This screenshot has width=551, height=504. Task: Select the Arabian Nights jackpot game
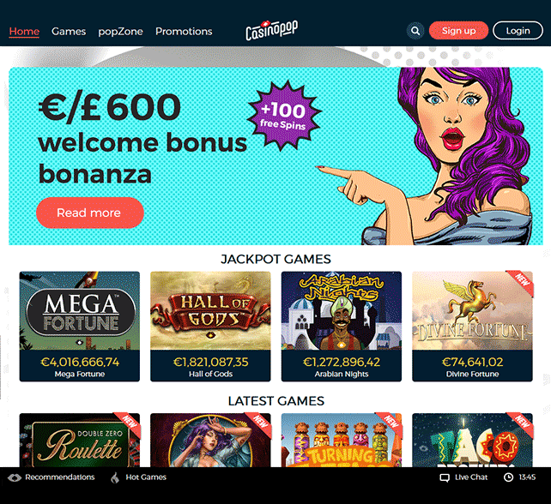coord(342,326)
